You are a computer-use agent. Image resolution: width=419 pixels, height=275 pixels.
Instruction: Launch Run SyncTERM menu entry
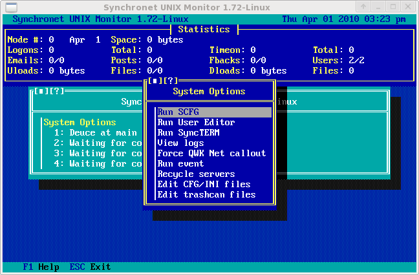pyautogui.click(x=188, y=132)
